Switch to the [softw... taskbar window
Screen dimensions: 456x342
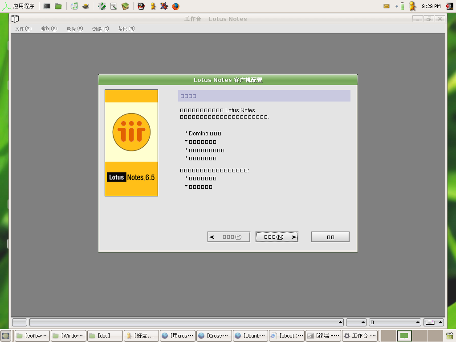click(32, 336)
